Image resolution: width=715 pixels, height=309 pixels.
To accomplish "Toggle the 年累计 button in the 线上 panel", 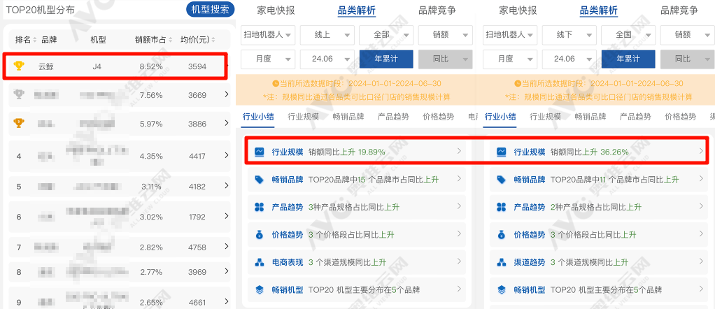I will pyautogui.click(x=386, y=59).
